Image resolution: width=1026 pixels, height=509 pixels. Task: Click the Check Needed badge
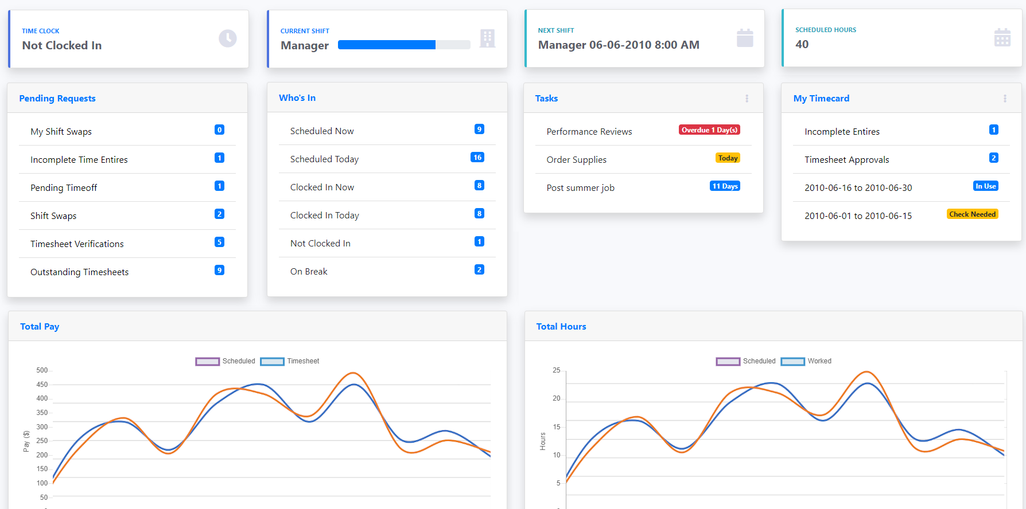pyautogui.click(x=972, y=214)
